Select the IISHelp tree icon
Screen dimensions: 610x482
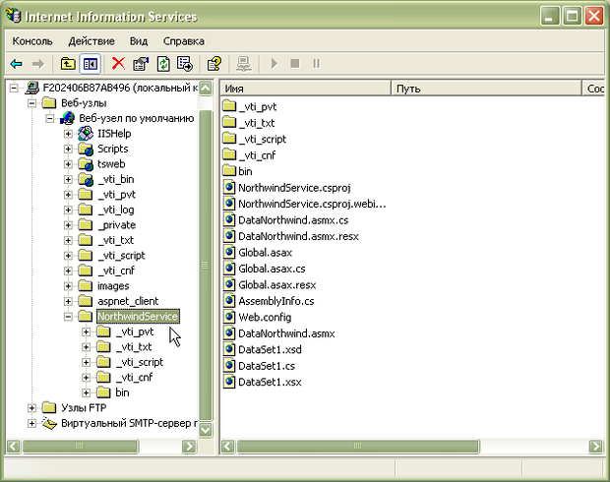86,134
